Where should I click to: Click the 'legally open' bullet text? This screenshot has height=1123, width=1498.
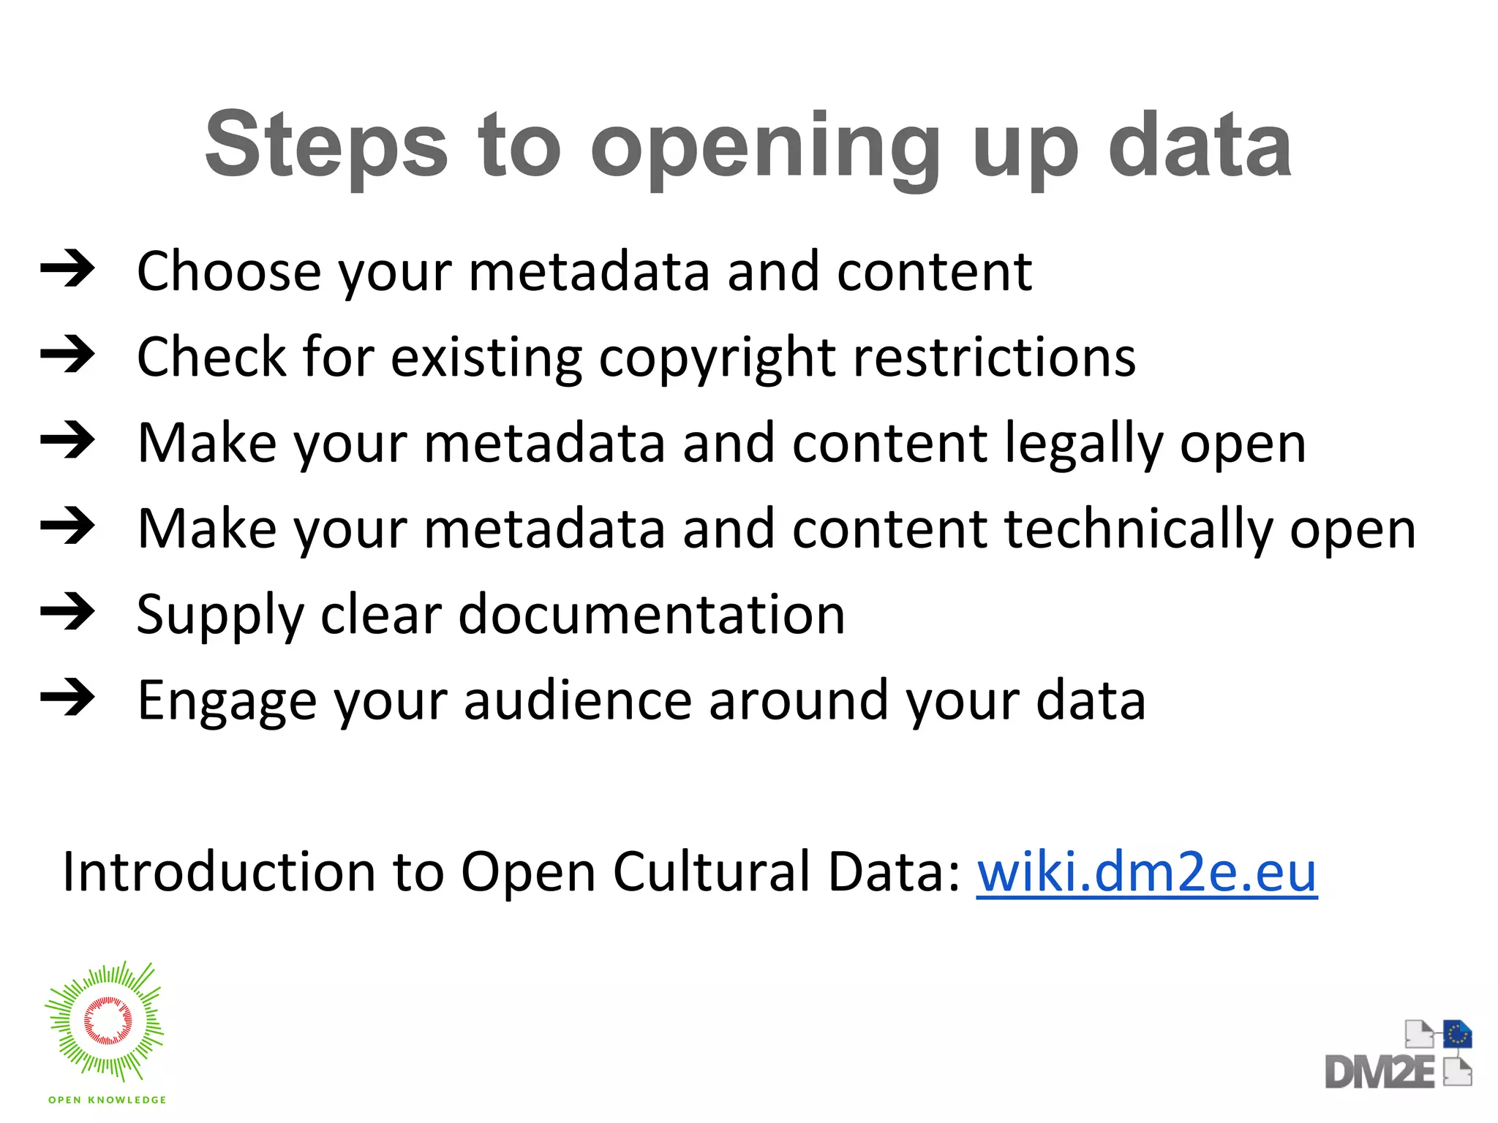pyautogui.click(x=721, y=443)
